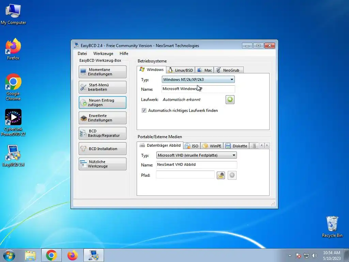Show hidden tray icons arrow
The width and height of the screenshot is (349, 262).
[x=290, y=256]
